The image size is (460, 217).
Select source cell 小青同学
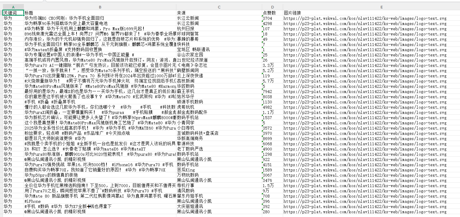point(219,123)
